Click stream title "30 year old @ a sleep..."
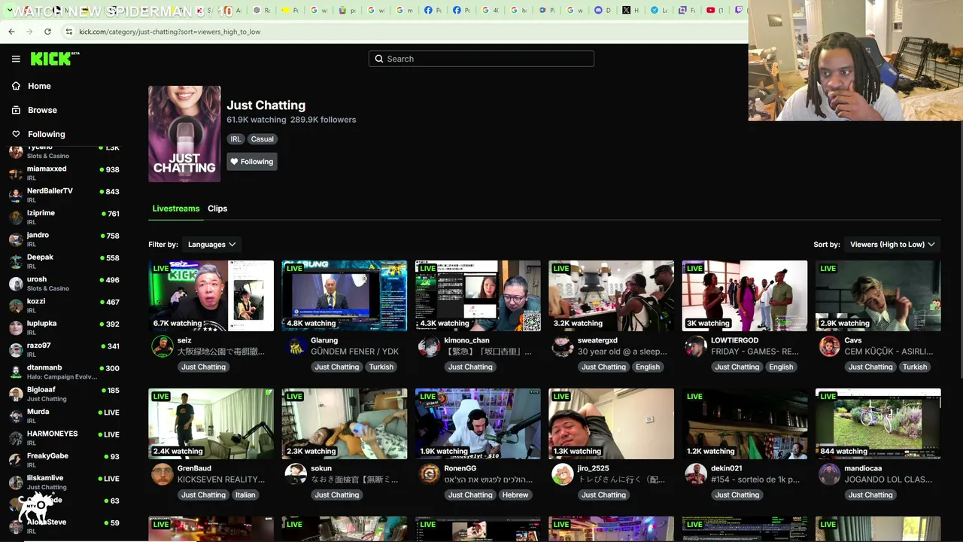 click(622, 352)
